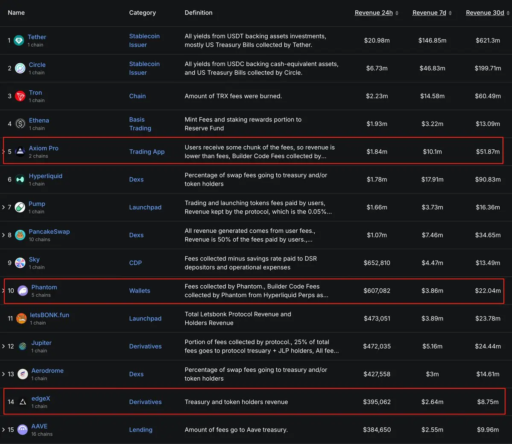The height and width of the screenshot is (444, 512).
Task: Click the Category column header
Action: tap(142, 12)
